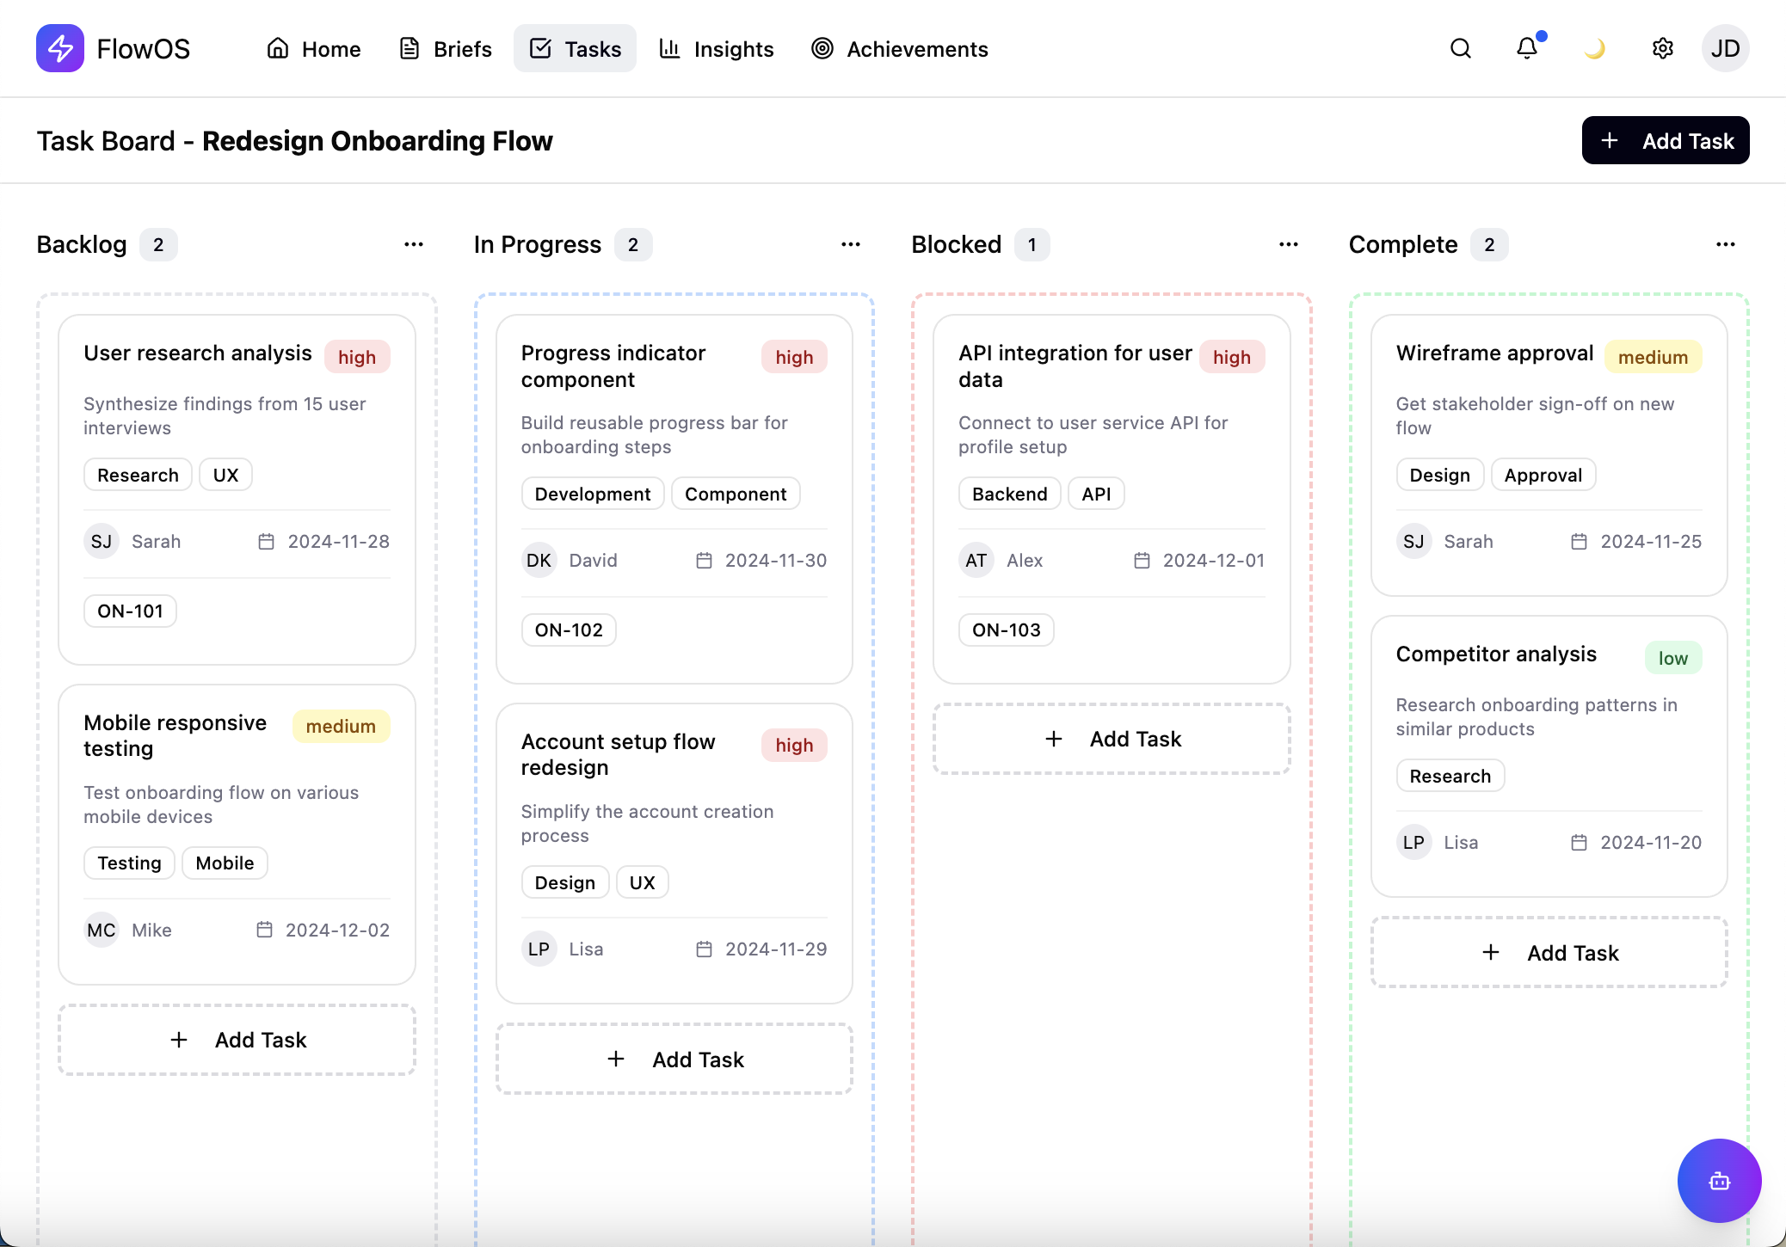This screenshot has height=1247, width=1786.
Task: Open the Backlog column options menu
Action: point(414,244)
